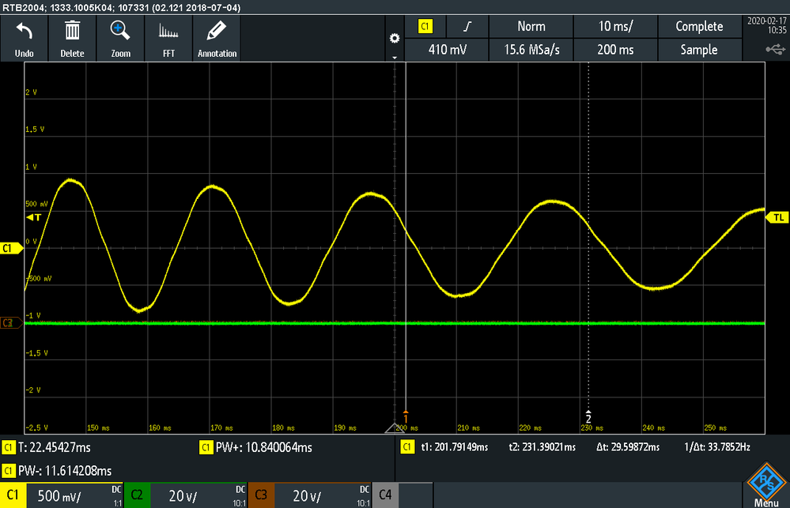790x508 pixels.
Task: Click the 150 ms time axis label
Action: click(x=98, y=428)
